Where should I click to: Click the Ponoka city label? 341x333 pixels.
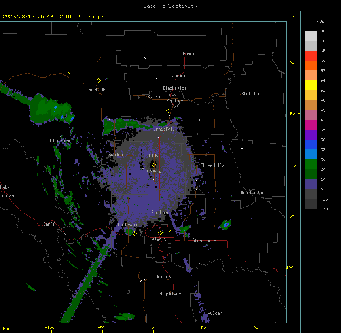190,54
